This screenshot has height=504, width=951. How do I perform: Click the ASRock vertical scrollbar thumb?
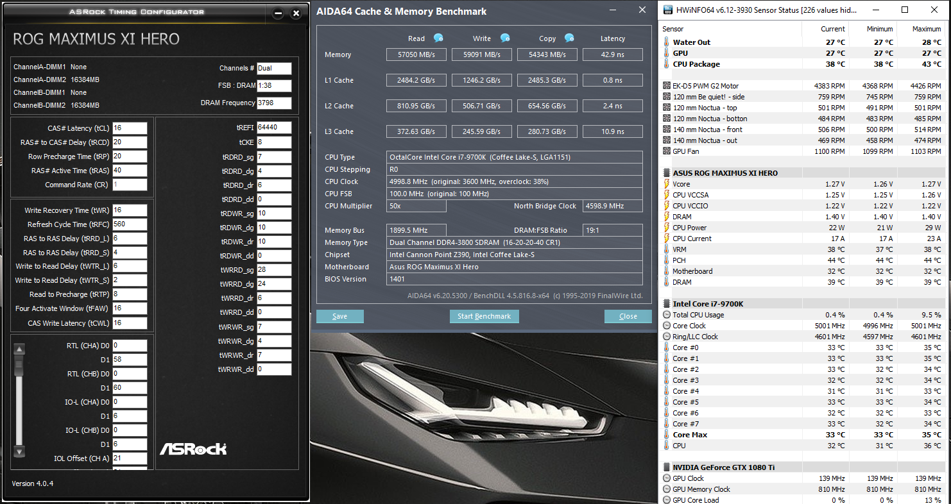[19, 364]
